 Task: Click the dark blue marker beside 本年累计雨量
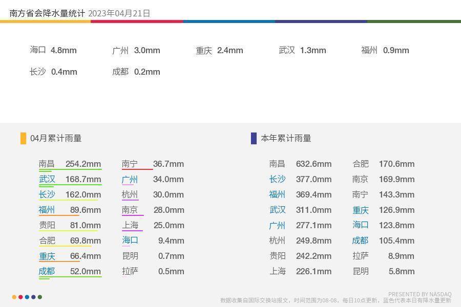click(x=254, y=138)
